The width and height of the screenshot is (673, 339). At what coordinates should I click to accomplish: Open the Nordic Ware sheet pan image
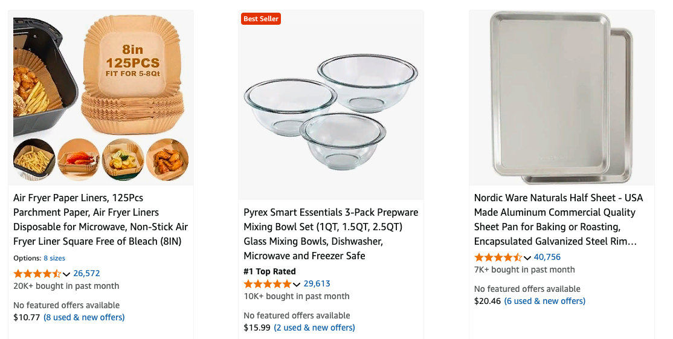tap(562, 98)
